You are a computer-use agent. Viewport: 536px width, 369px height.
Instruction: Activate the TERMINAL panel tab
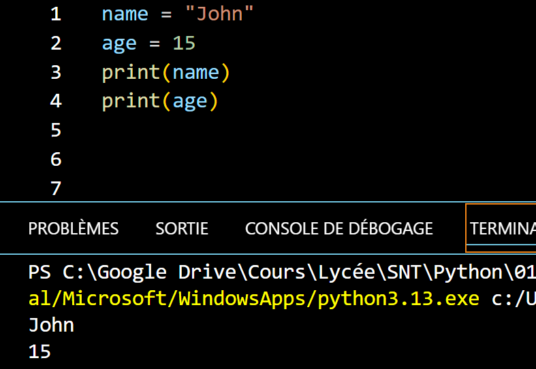503,229
